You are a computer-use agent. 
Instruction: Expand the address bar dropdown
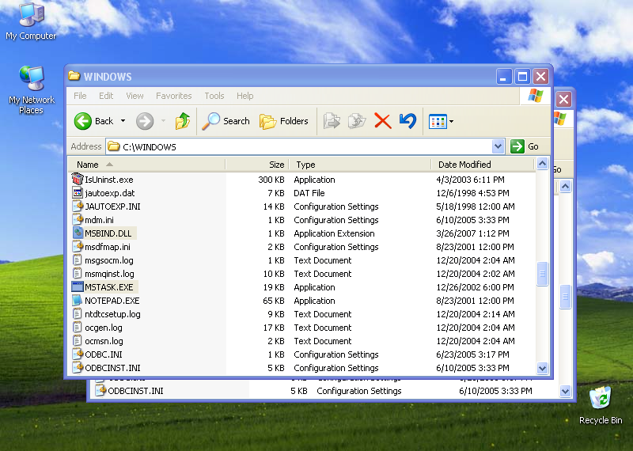pos(498,146)
